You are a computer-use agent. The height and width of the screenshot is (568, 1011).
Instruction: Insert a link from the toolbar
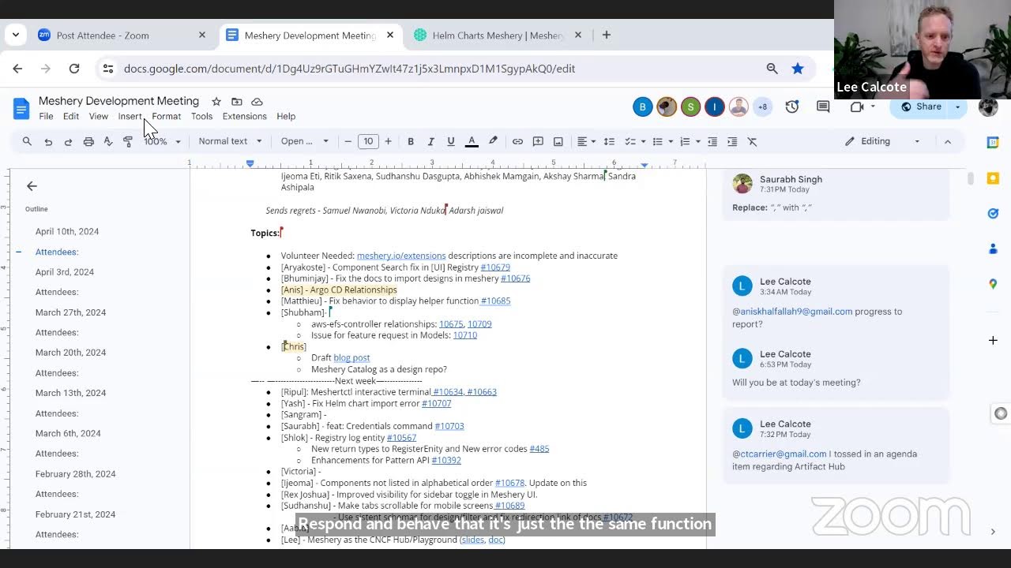point(517,141)
